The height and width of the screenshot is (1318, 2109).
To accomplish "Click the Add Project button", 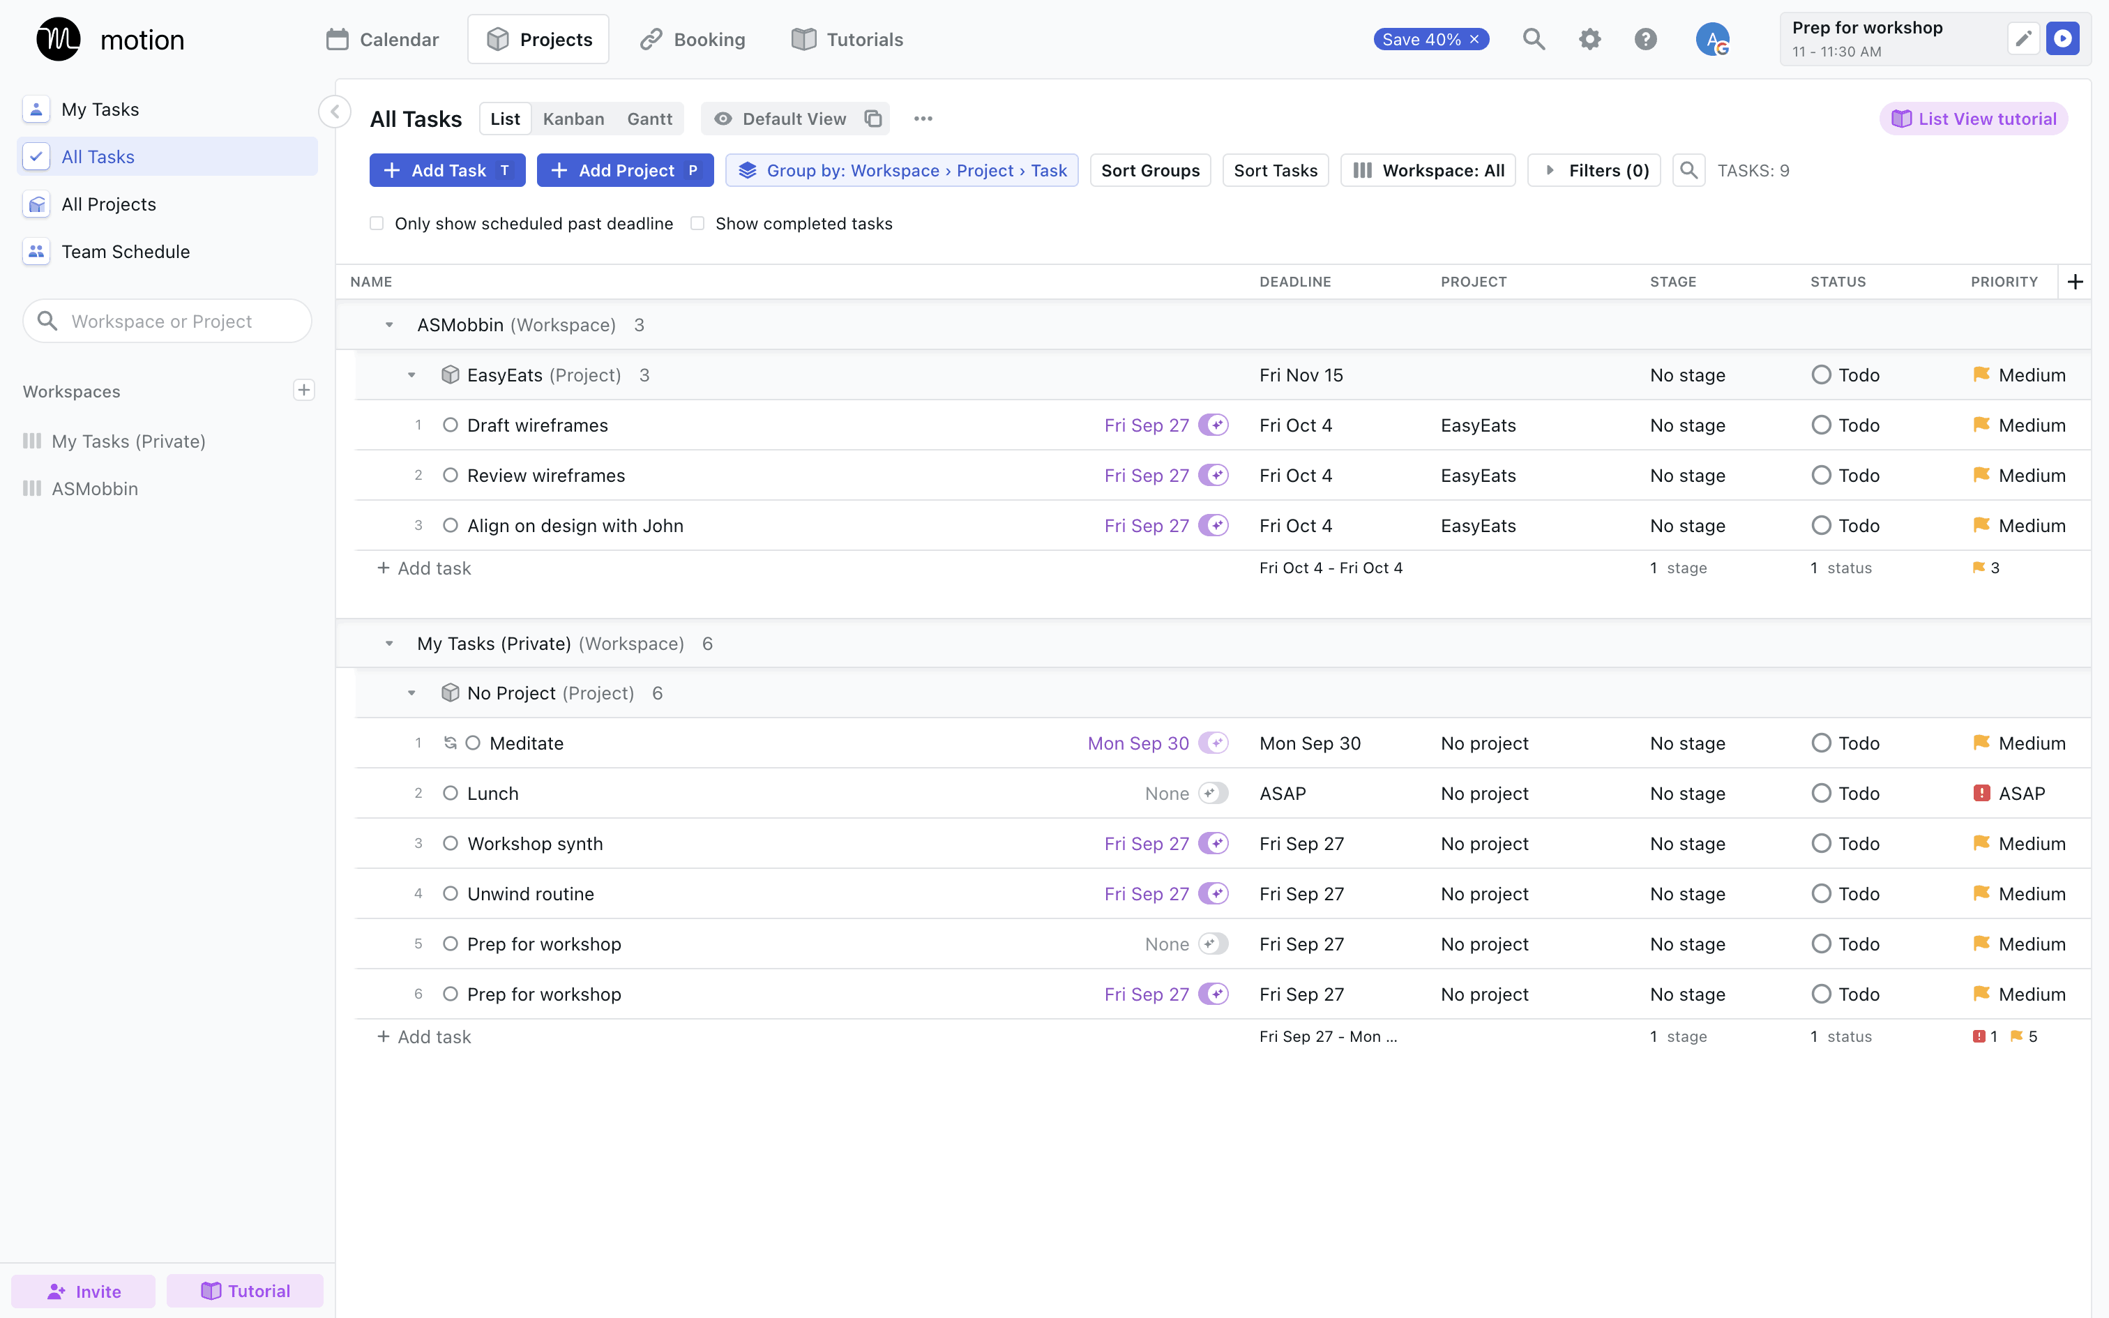I will (x=625, y=170).
